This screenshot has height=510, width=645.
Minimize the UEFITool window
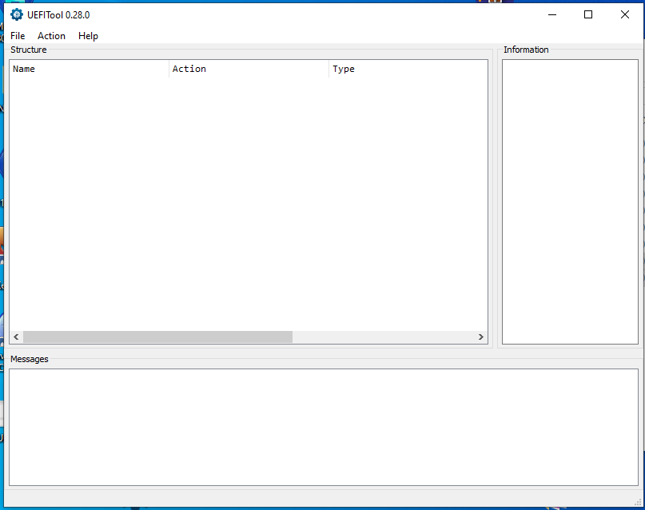(551, 14)
